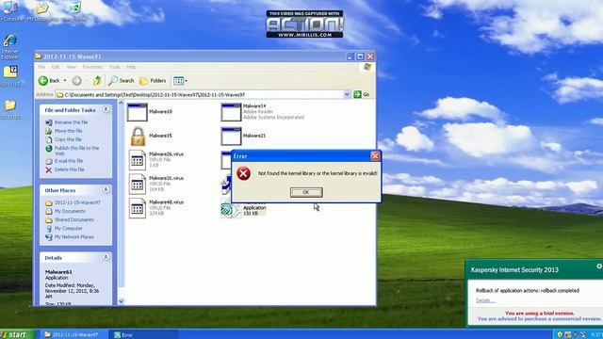Click the task pane scrollbar up arrow

pyautogui.click(x=121, y=103)
